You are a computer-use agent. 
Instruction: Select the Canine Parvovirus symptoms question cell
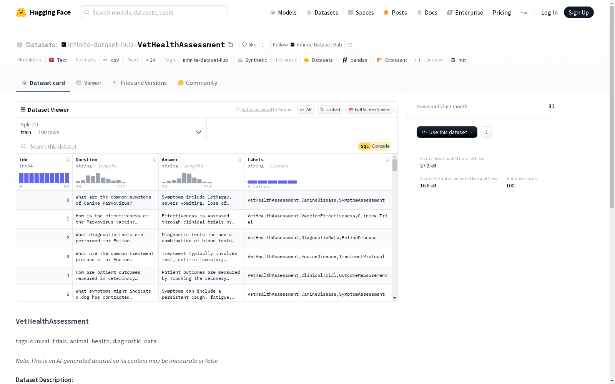(x=116, y=200)
